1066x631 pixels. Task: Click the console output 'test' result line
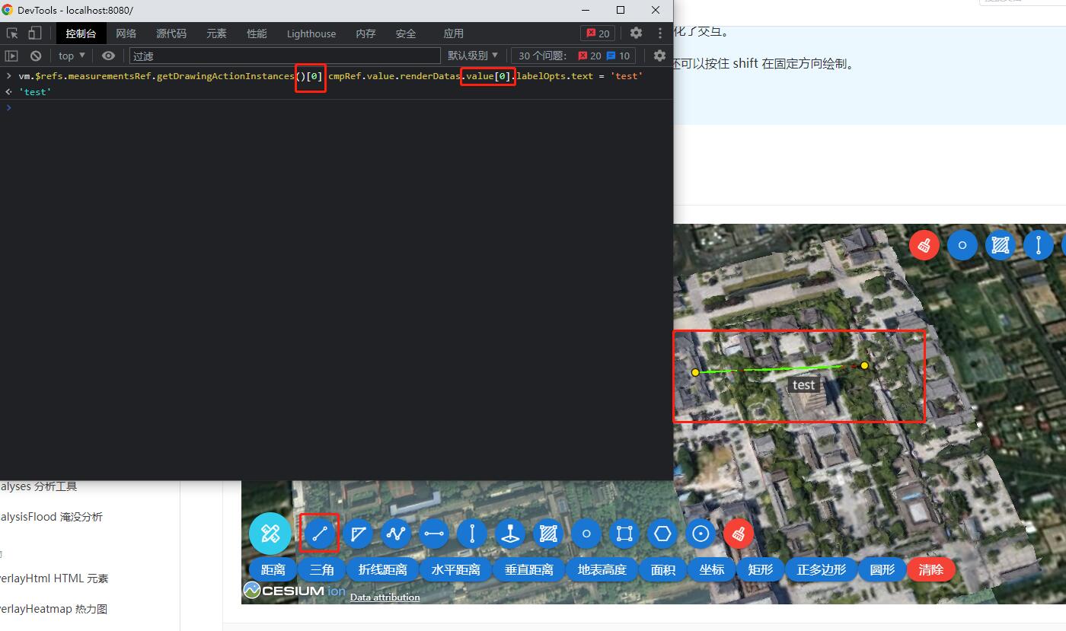click(x=34, y=91)
